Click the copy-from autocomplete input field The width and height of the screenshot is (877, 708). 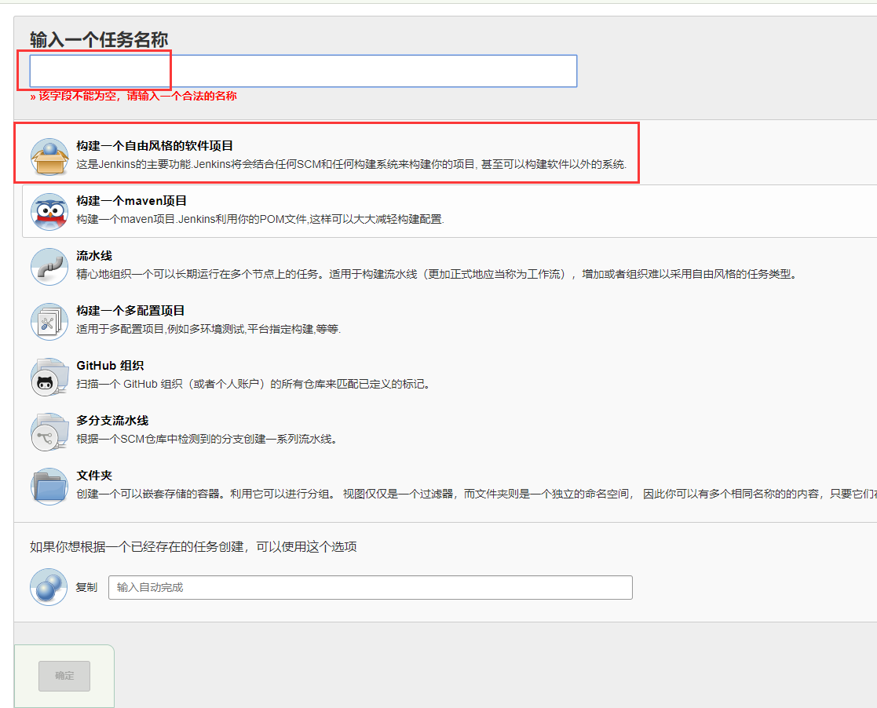point(371,587)
